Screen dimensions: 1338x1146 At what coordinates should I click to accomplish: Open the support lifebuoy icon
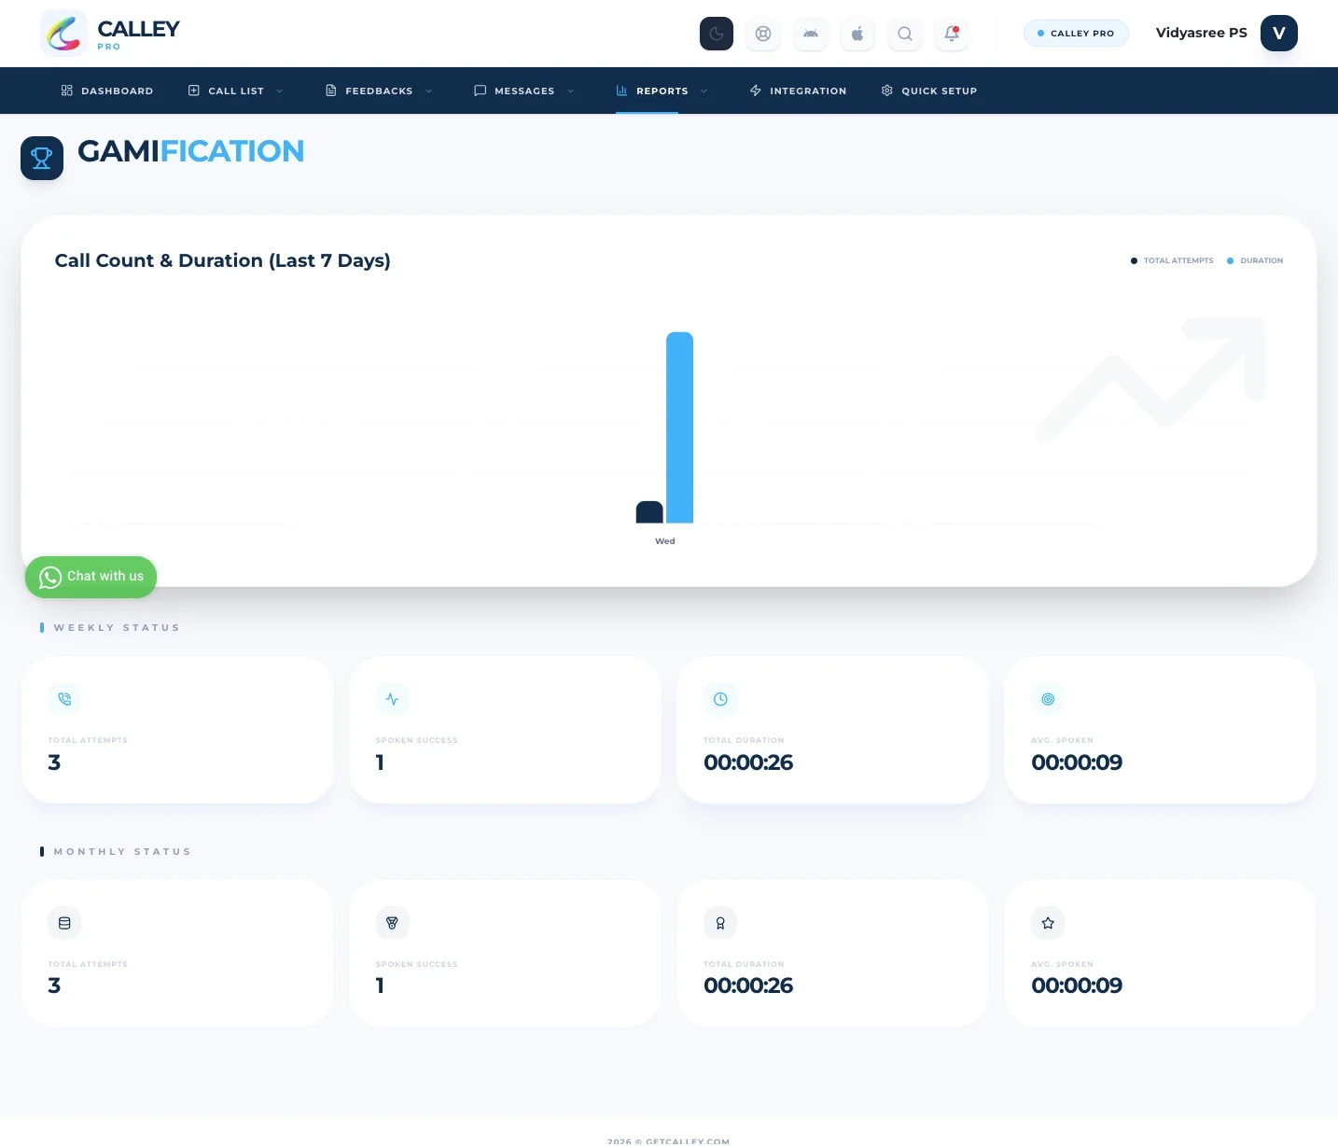pos(763,34)
